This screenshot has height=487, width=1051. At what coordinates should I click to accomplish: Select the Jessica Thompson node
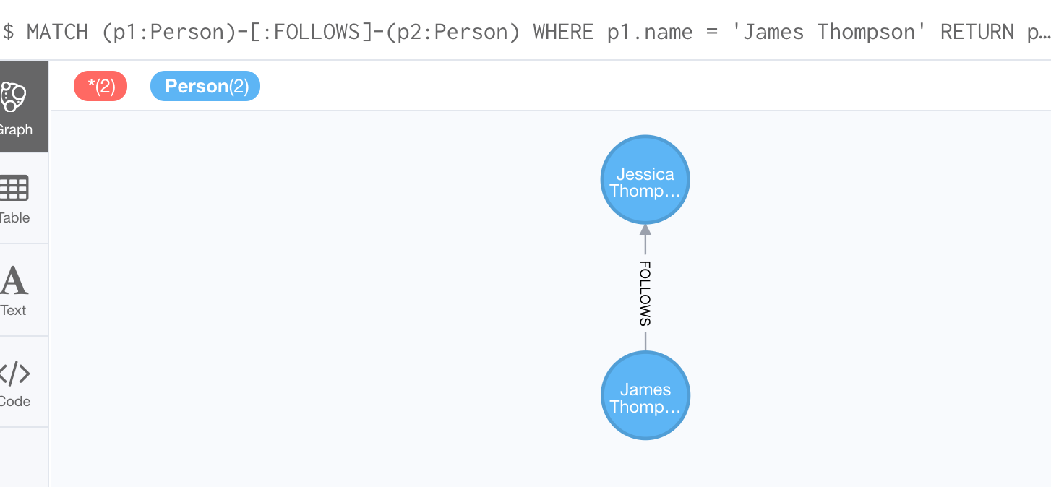(x=645, y=179)
